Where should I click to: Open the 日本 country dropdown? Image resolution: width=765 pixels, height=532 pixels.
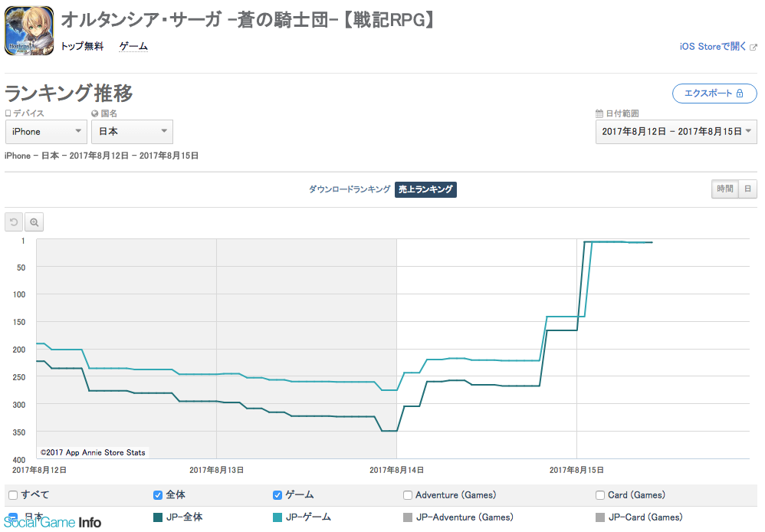point(132,132)
